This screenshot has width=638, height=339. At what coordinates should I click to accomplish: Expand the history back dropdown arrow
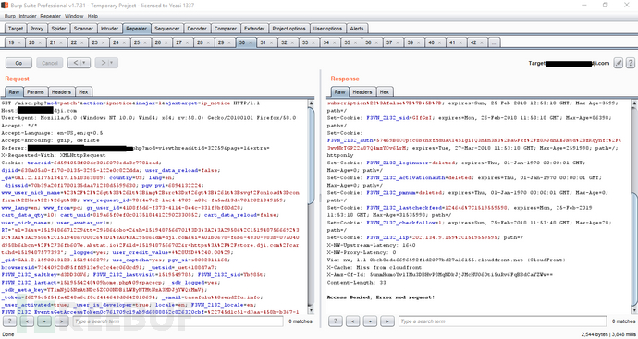pyautogui.click(x=85, y=63)
